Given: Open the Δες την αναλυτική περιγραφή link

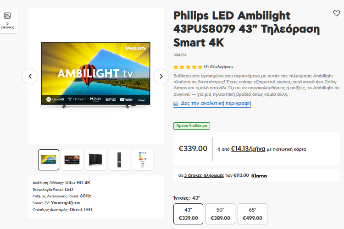Looking at the screenshot, I should 216,104.
